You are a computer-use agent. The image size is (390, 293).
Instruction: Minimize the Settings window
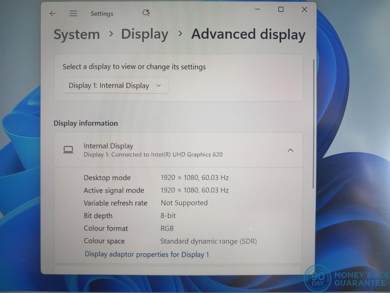click(257, 10)
